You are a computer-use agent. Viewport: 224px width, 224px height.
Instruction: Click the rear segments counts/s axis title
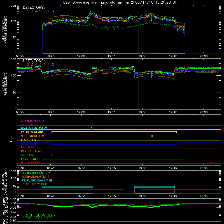[x=4, y=84]
